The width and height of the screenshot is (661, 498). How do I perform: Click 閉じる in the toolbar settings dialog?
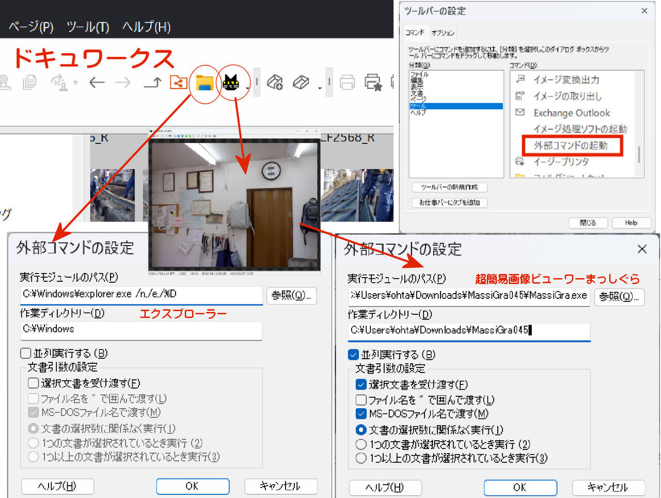[588, 223]
